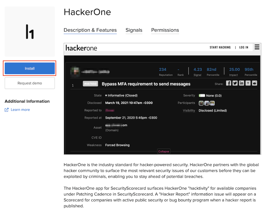Click the Participants avatars group
This screenshot has width=268, height=212.
point(207,103)
